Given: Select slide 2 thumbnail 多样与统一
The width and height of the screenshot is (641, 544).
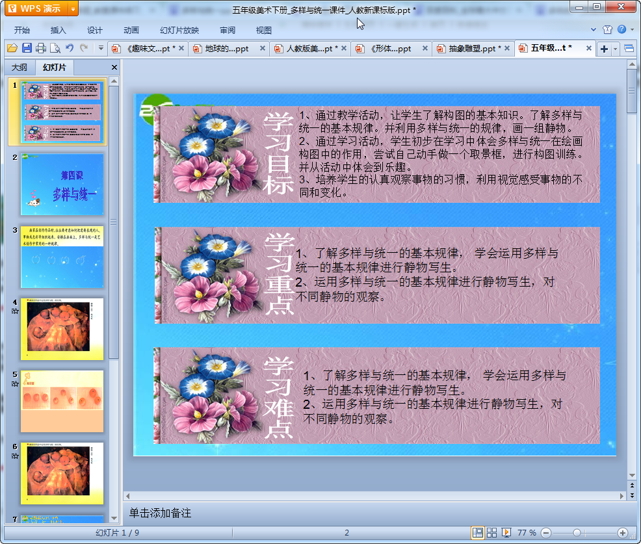Looking at the screenshot, I should click(x=62, y=185).
